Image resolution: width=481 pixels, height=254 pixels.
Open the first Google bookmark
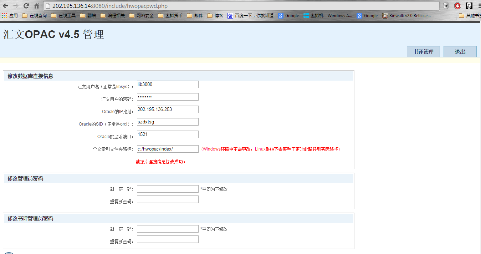288,16
